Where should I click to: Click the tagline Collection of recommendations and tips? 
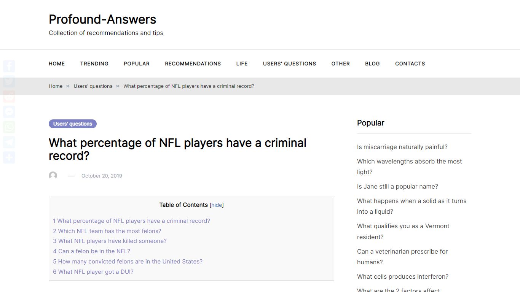point(106,33)
